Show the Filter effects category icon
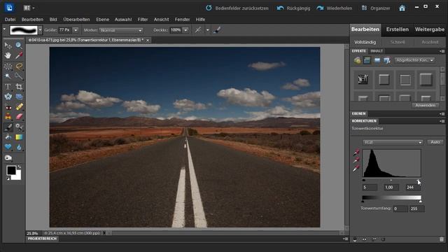This screenshot has height=252, width=448. pos(357,60)
